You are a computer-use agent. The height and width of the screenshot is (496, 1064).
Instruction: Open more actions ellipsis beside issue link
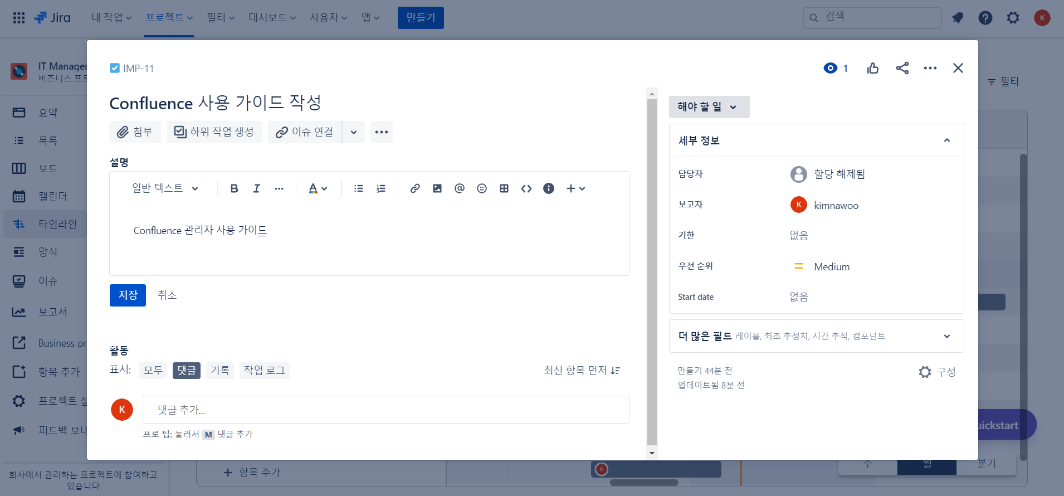click(382, 132)
